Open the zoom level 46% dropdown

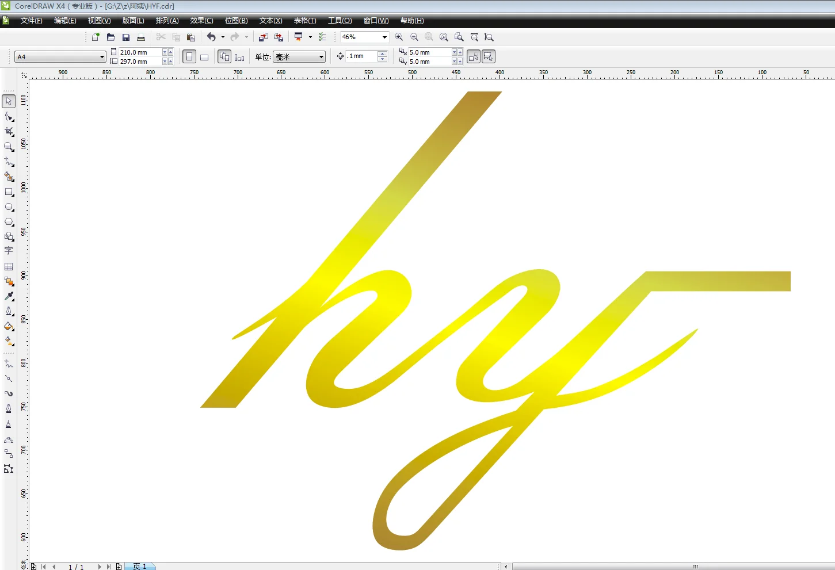click(384, 37)
